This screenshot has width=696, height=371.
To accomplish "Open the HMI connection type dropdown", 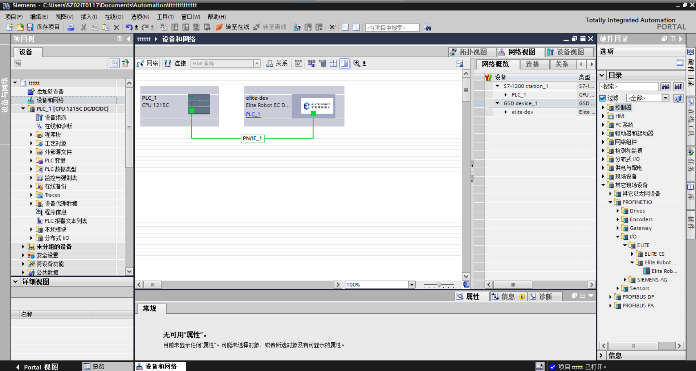I will click(257, 63).
